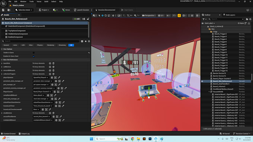Delete all elements of sellButtons array
Screen dimensions: 253x142
(54, 67)
